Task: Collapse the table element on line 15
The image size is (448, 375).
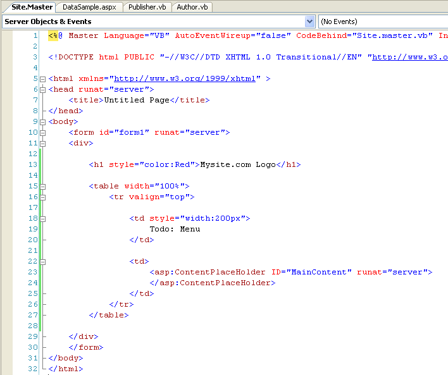Action: 43,187
